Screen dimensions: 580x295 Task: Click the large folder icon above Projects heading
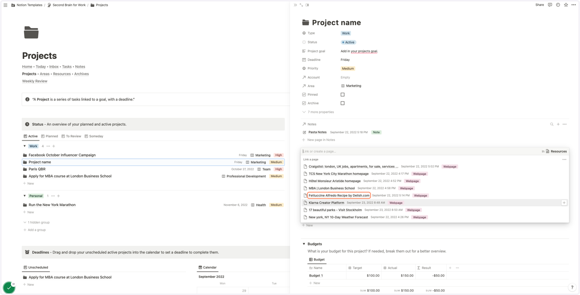pyautogui.click(x=31, y=32)
